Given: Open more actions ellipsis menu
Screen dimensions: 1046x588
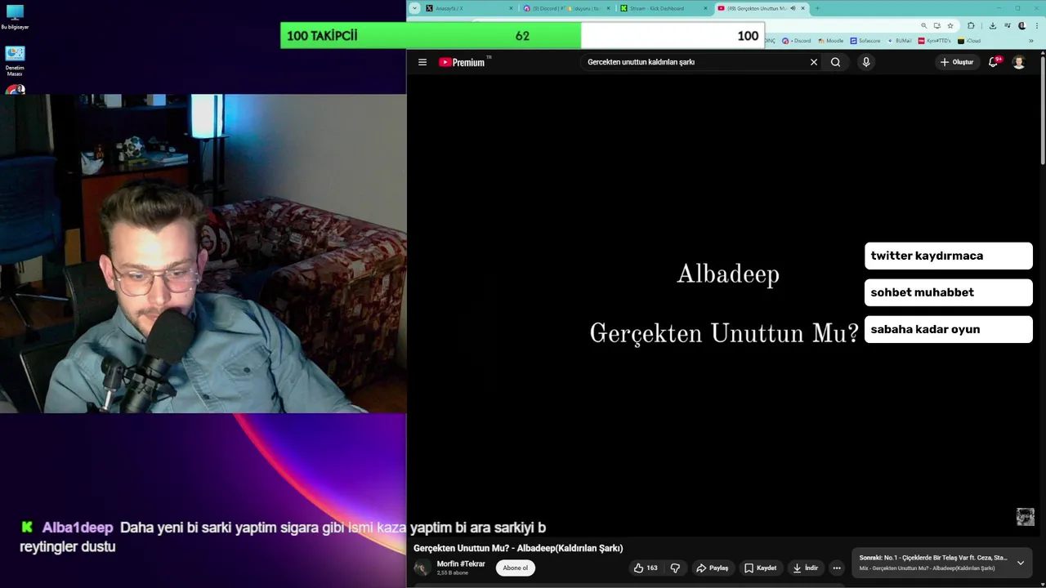Looking at the screenshot, I should (x=837, y=568).
